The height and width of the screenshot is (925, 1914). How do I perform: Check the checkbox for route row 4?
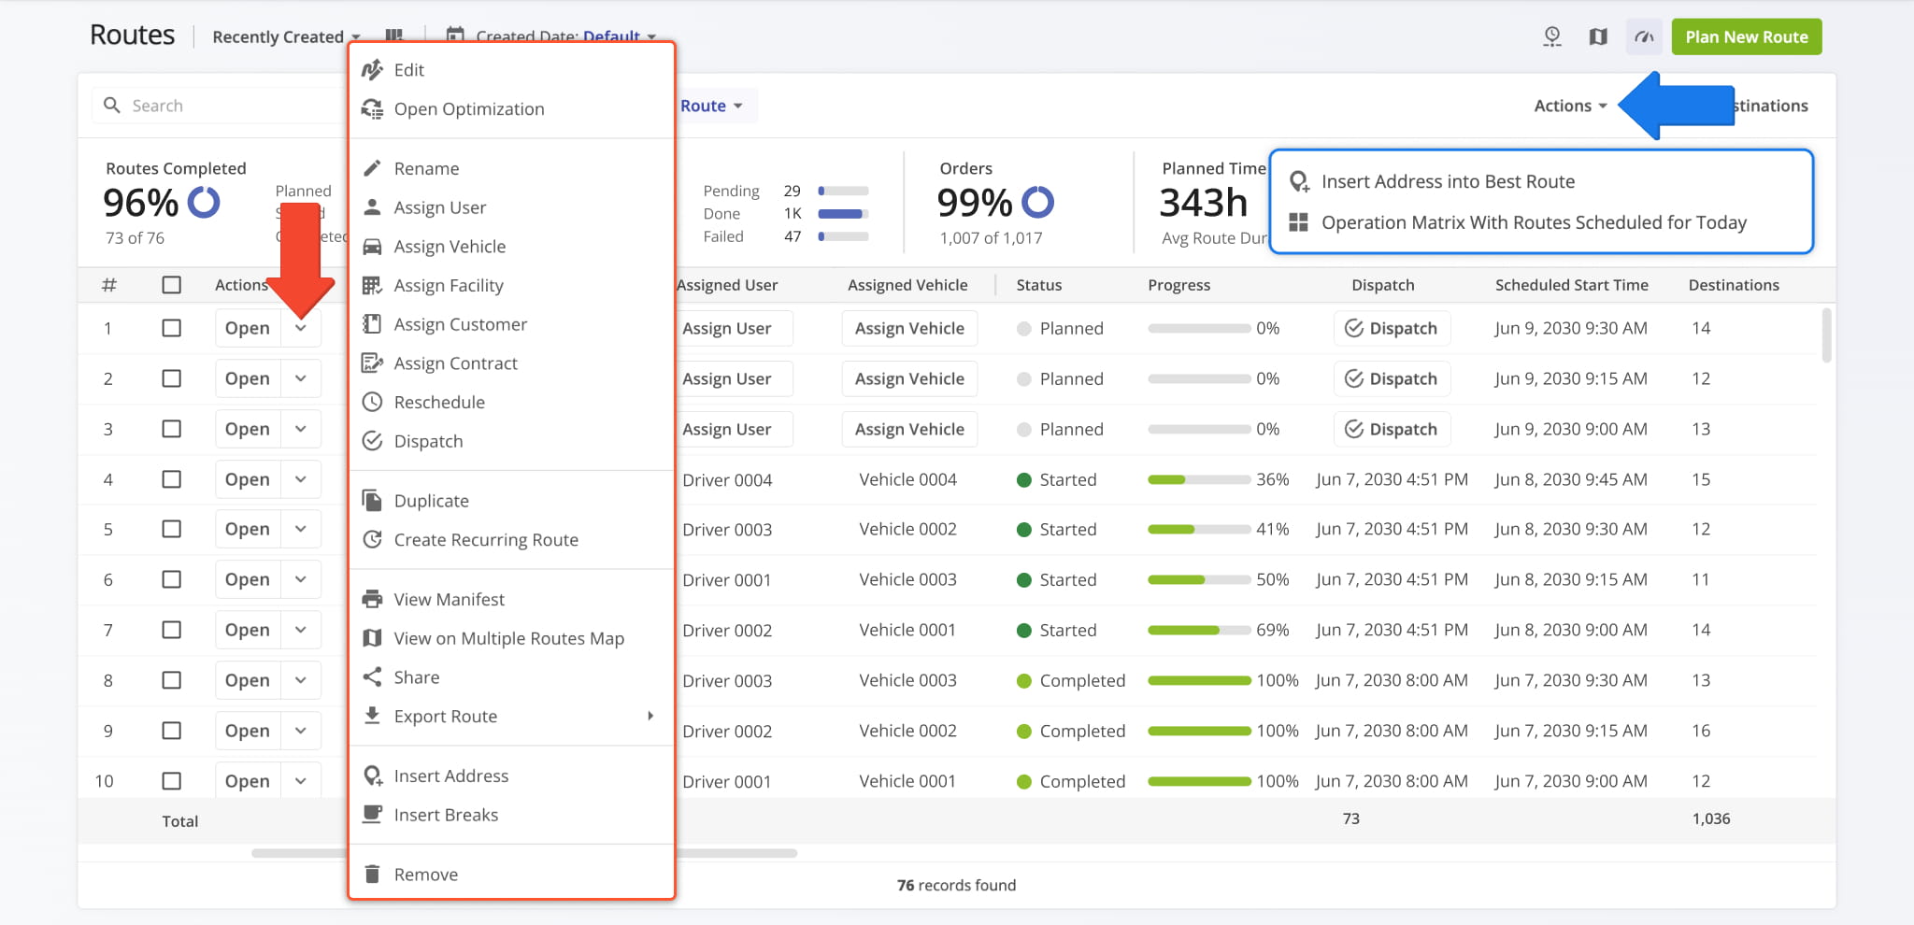tap(171, 479)
